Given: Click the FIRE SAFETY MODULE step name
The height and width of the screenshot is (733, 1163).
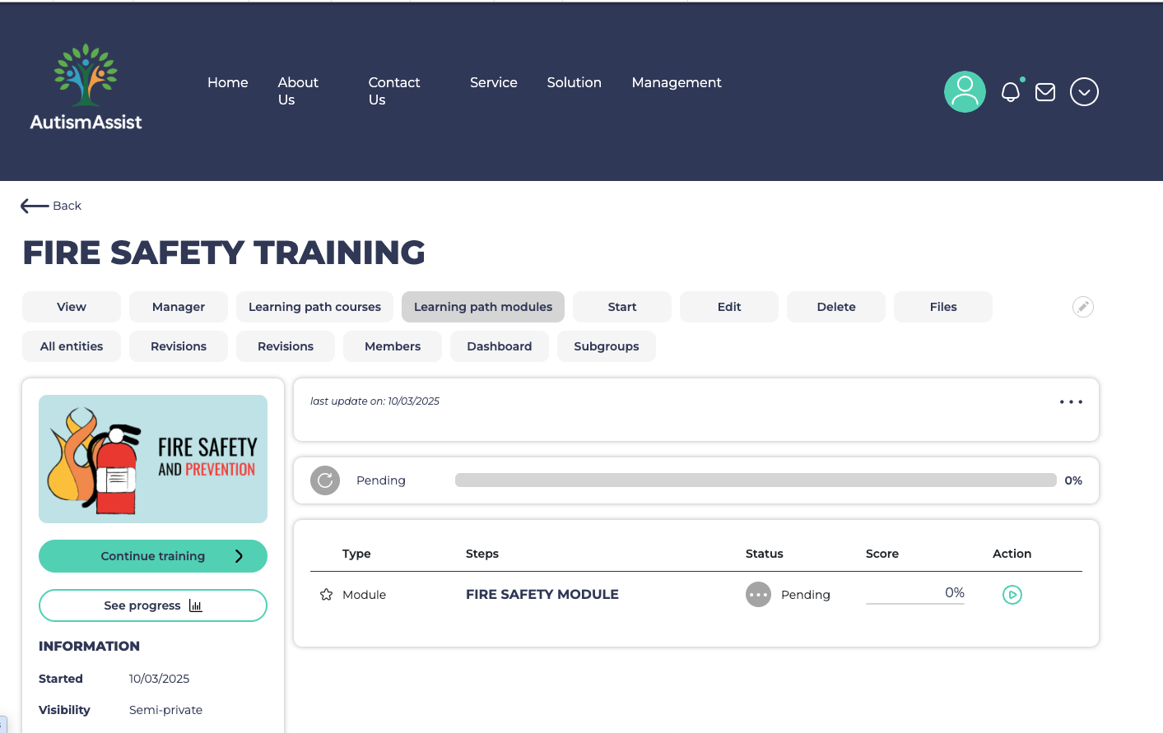Looking at the screenshot, I should [x=542, y=594].
